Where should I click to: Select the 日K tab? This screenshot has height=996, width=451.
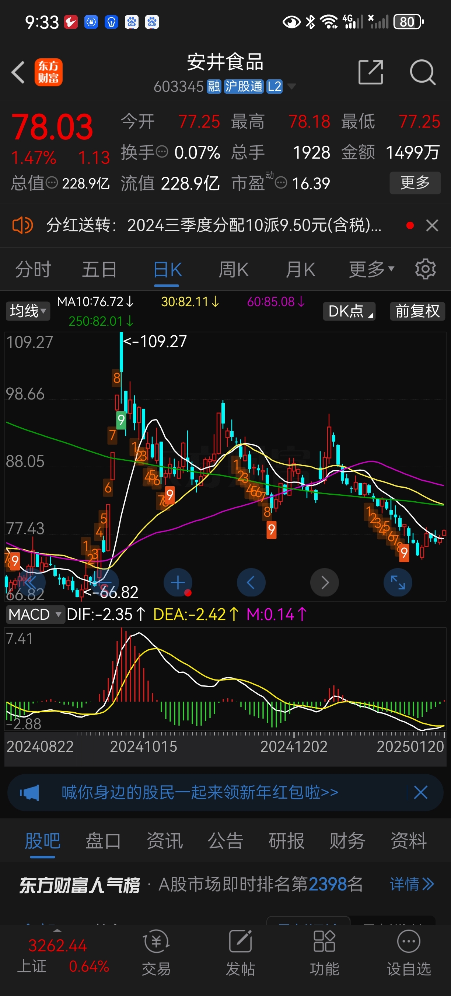[167, 269]
